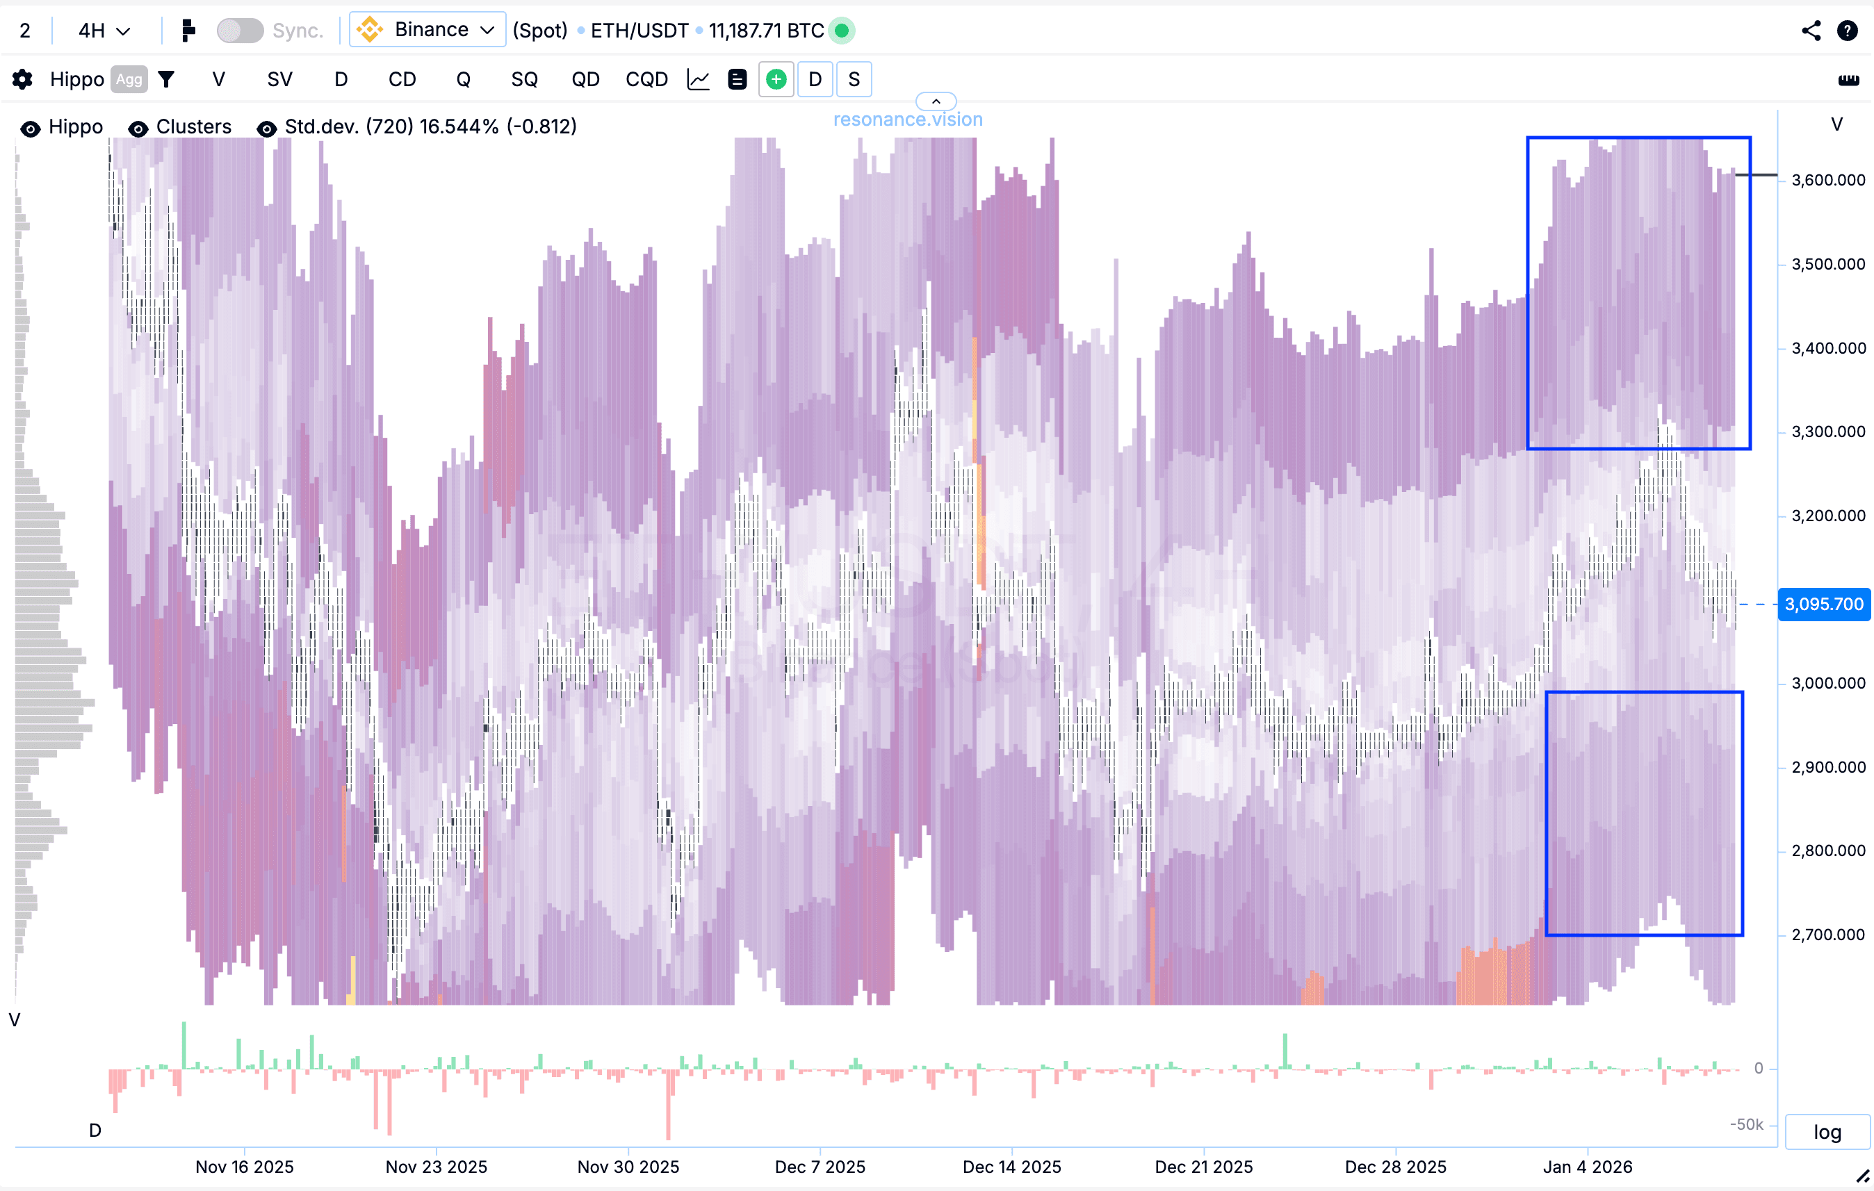
Task: Open the help question mark icon
Action: [x=1847, y=31]
